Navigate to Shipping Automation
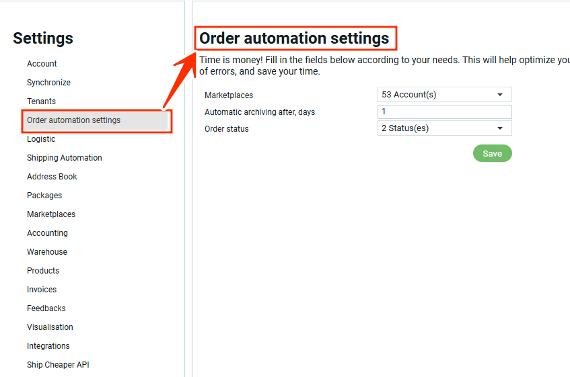570x377 pixels. (65, 158)
